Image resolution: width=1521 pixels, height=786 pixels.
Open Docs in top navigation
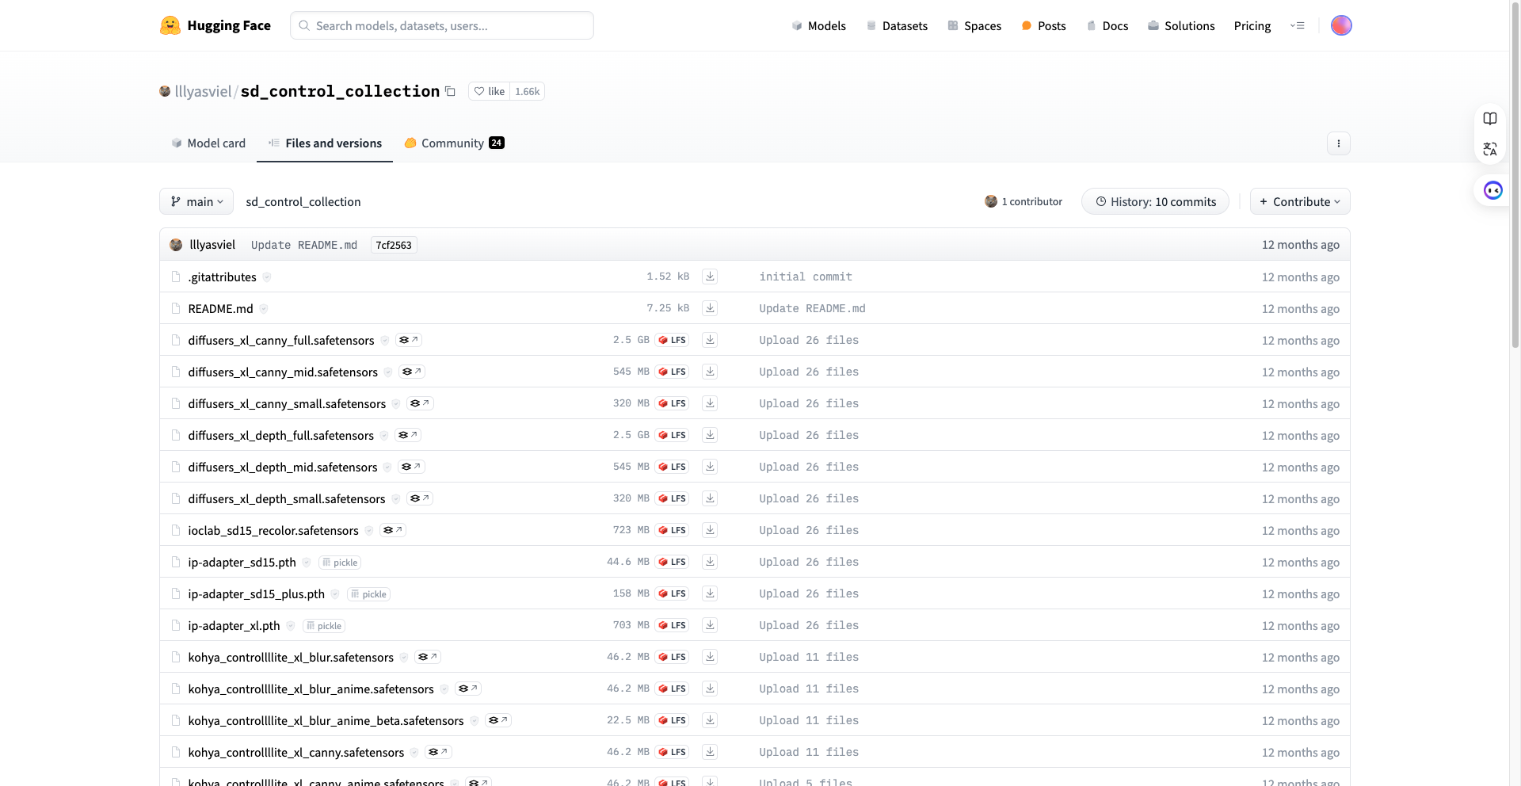coord(1107,25)
